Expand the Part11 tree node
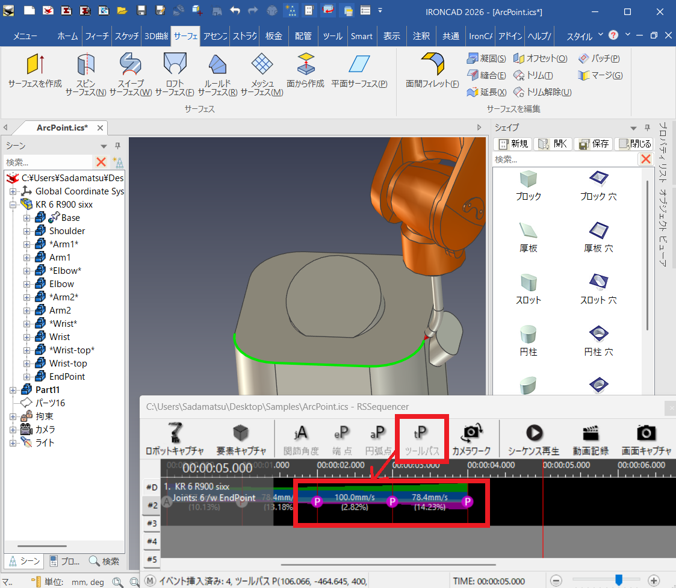This screenshot has height=588, width=676. tap(13, 390)
